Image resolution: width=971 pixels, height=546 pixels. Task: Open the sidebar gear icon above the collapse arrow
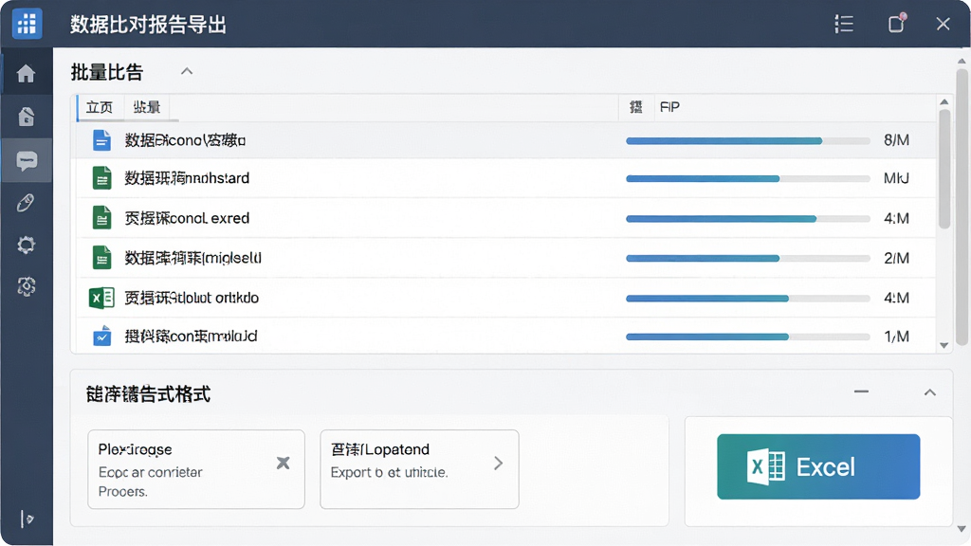[x=26, y=286]
